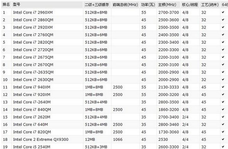228x149 pixels.
Task: Click the 1730-3060 frequency value
Action: tap(169, 132)
